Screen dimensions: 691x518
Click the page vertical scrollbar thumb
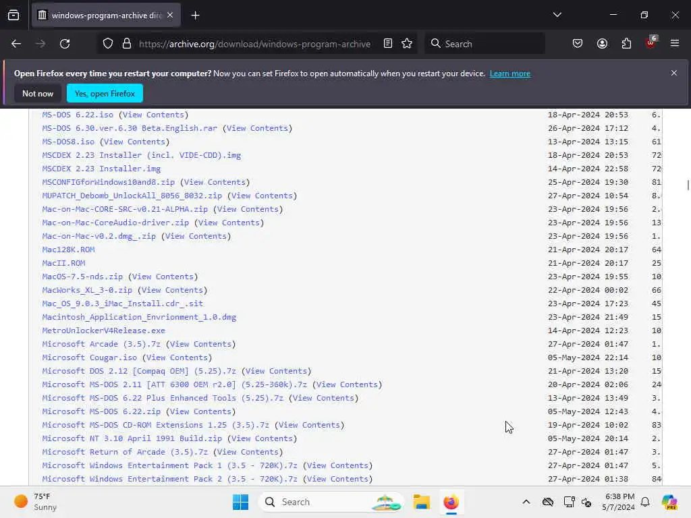688,185
